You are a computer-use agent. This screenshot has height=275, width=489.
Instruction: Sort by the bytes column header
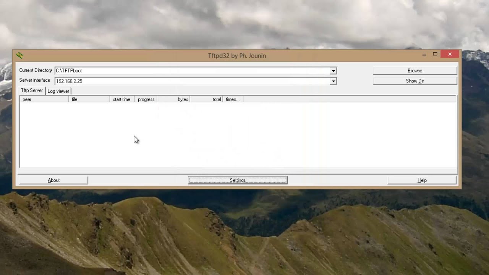[x=174, y=99]
